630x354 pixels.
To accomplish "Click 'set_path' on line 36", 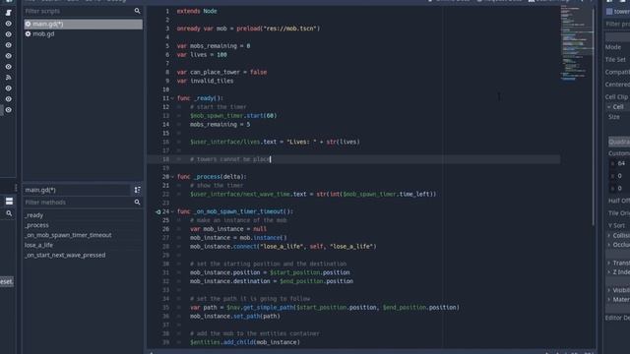I will 246,317.
